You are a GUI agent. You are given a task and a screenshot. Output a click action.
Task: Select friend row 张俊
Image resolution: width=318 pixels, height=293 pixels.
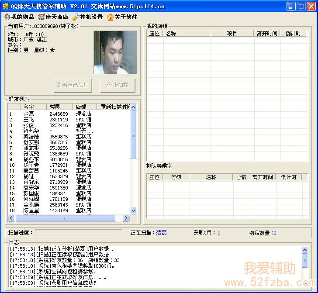(x=69, y=125)
